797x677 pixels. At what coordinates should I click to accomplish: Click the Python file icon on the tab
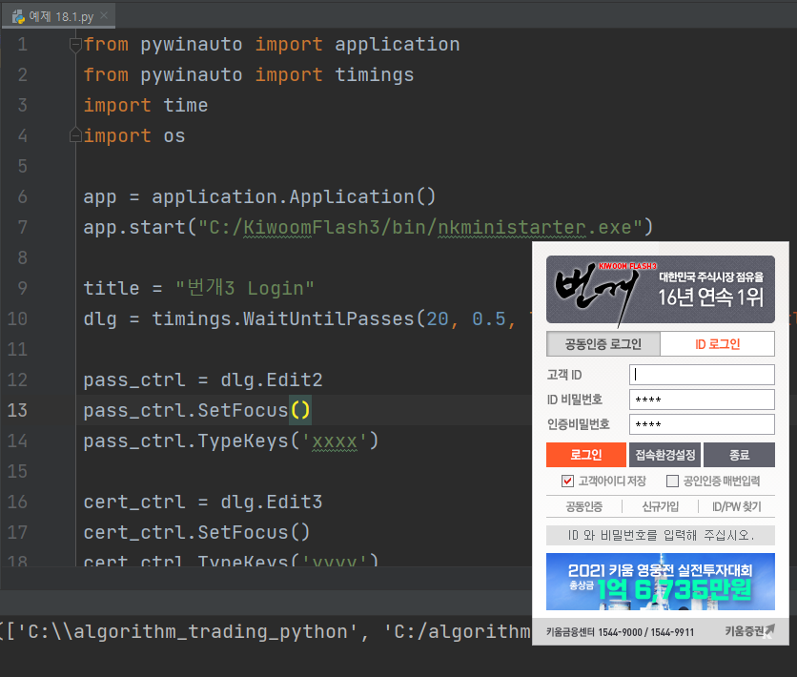tap(19, 17)
